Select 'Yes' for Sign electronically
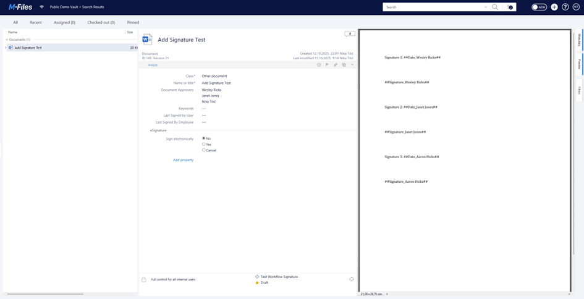 204,144
